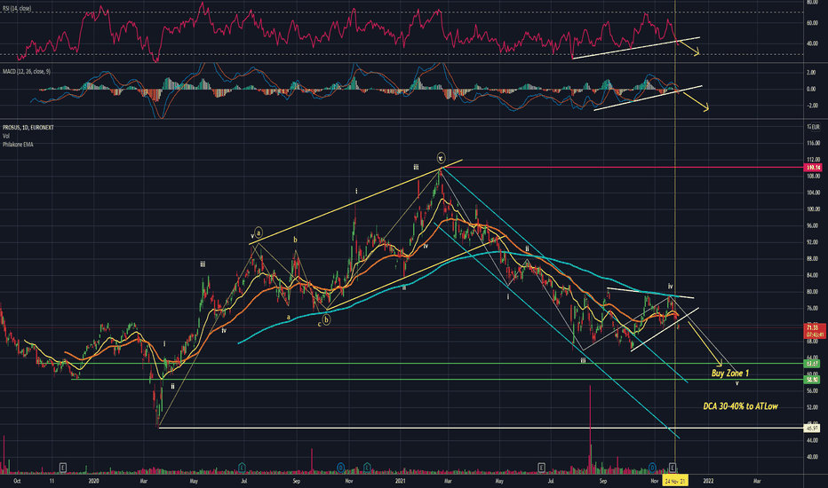
Task: Select the E marker above the 24 Nov '21 label
Action: 673,467
